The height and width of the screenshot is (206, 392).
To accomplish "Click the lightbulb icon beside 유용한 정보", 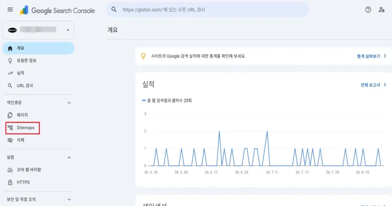I will coord(10,61).
